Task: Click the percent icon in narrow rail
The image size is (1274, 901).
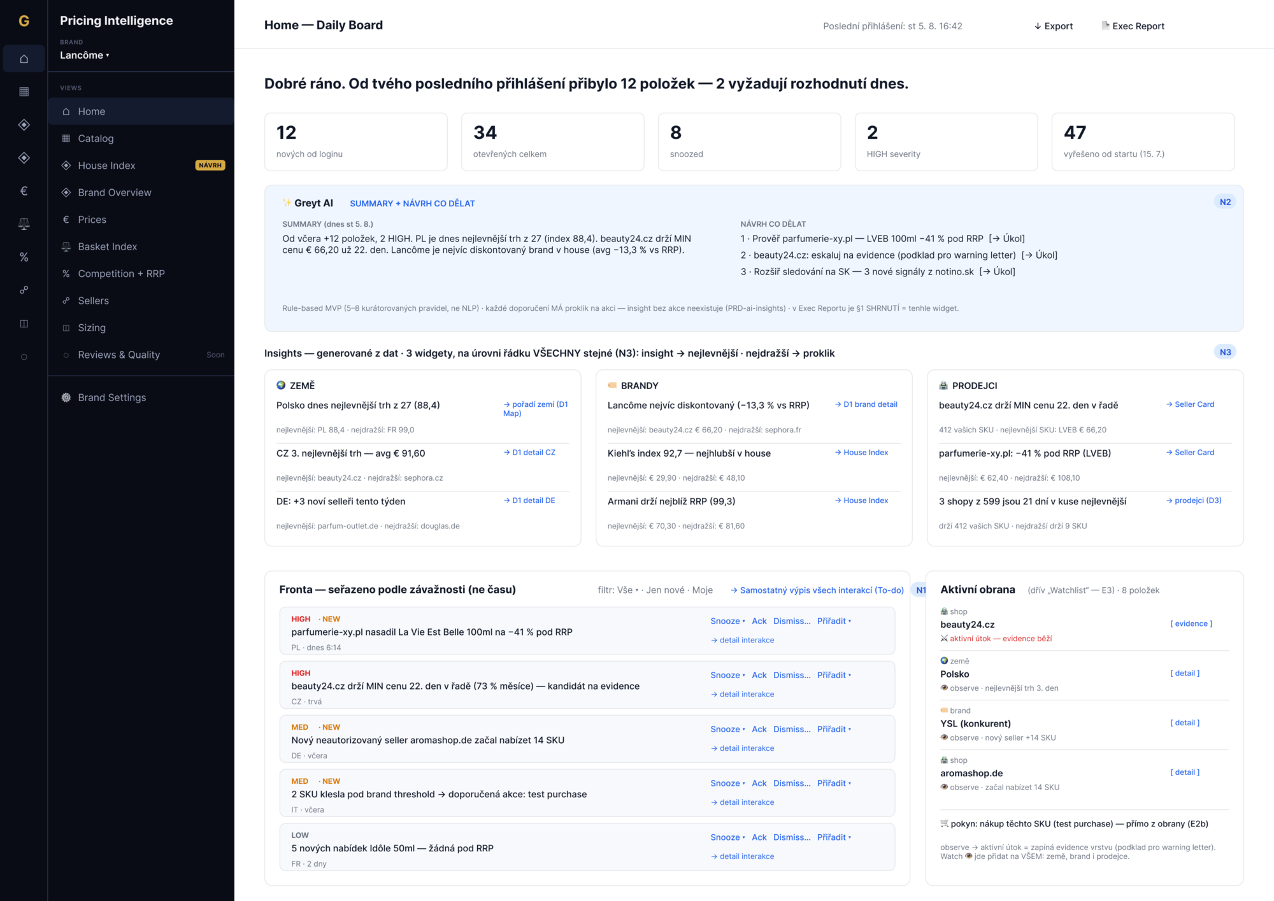Action: [24, 257]
